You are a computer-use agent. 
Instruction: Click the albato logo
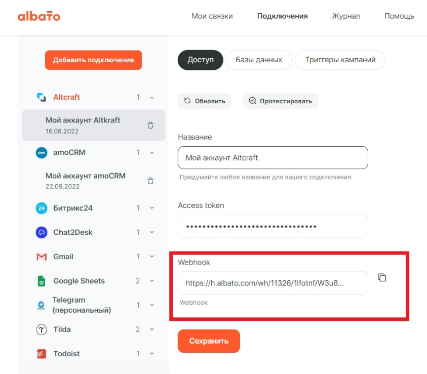39,16
